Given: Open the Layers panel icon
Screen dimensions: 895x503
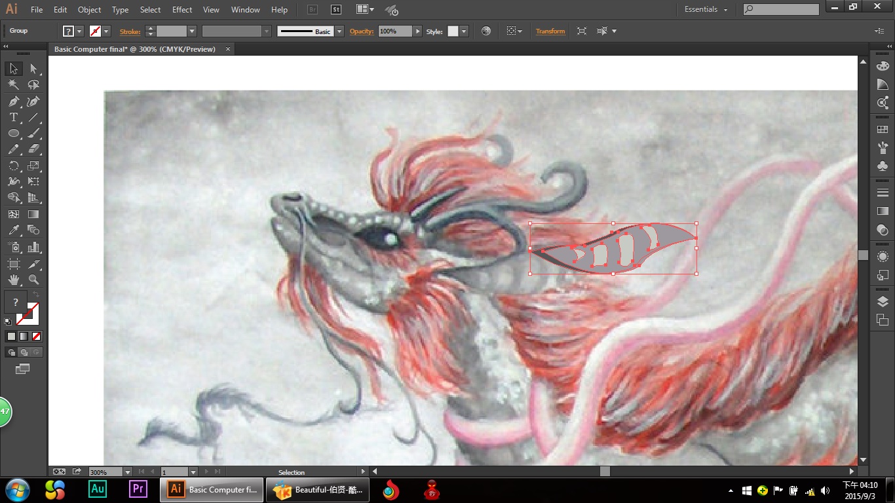Looking at the screenshot, I should [x=883, y=301].
